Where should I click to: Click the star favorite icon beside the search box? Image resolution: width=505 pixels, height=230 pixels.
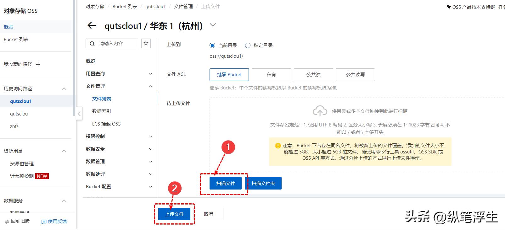[146, 43]
